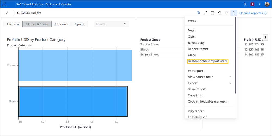Expand the Export submenu
Image resolution: width=272 pixels, height=136 pixels.
230,83
